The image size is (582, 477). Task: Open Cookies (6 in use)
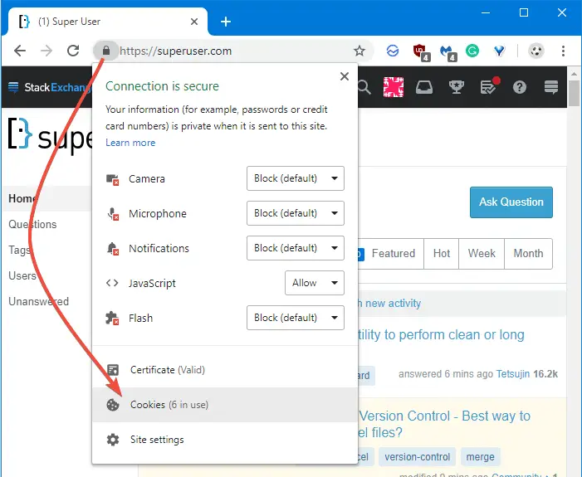point(225,405)
